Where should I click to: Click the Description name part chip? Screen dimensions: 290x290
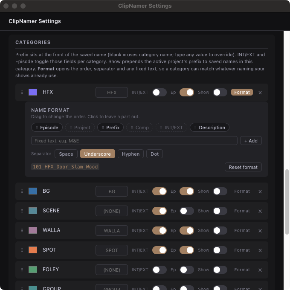tap(209, 128)
